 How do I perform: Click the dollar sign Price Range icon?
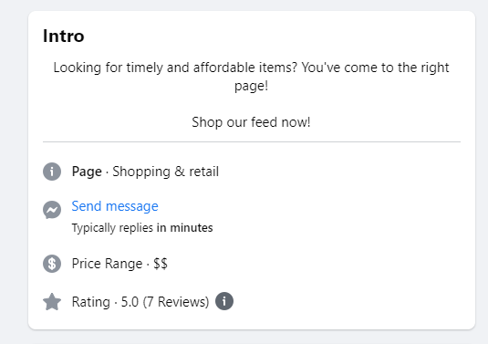coord(52,264)
